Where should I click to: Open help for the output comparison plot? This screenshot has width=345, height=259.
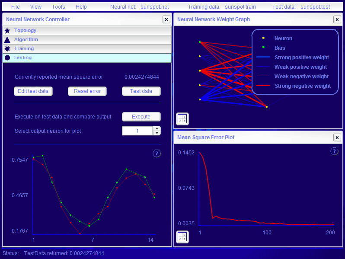point(157,153)
